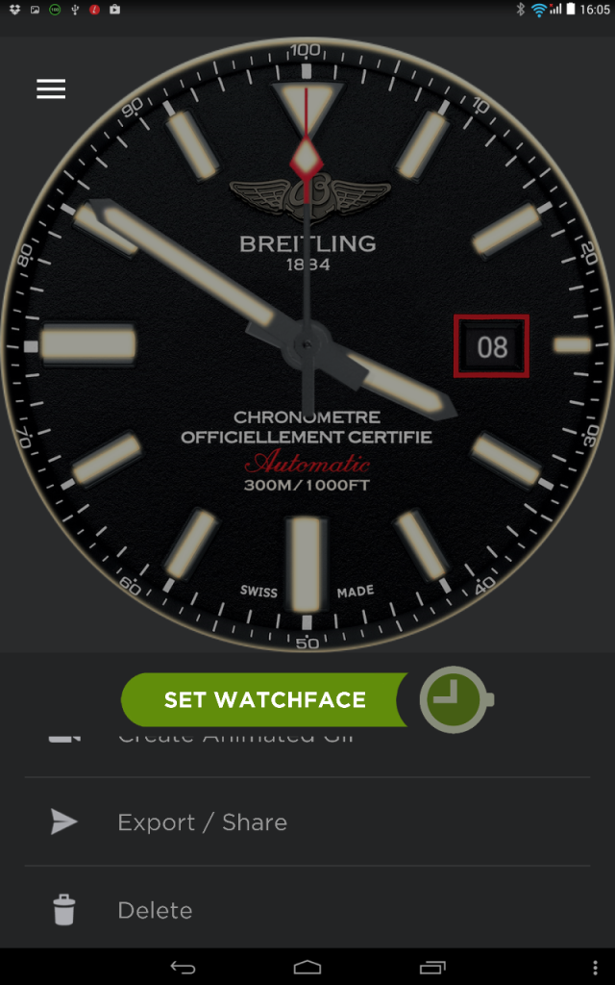615x985 pixels.
Task: Tap the red Automatic script text on the dial
Action: pyautogui.click(x=307, y=463)
